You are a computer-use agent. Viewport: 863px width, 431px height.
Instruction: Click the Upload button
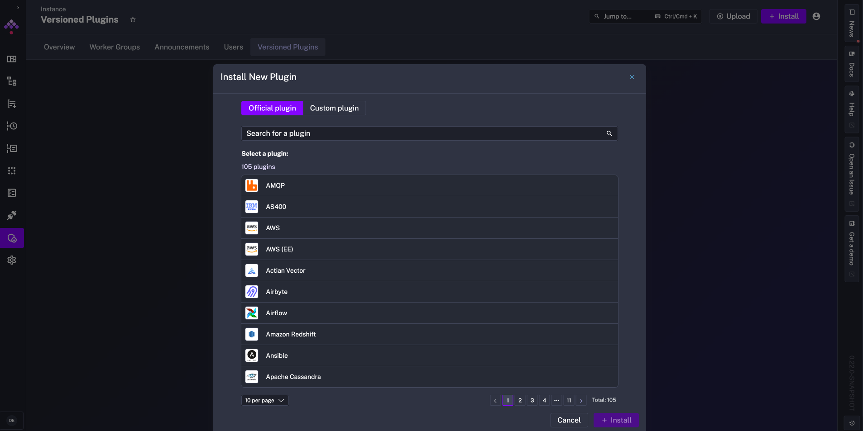733,16
